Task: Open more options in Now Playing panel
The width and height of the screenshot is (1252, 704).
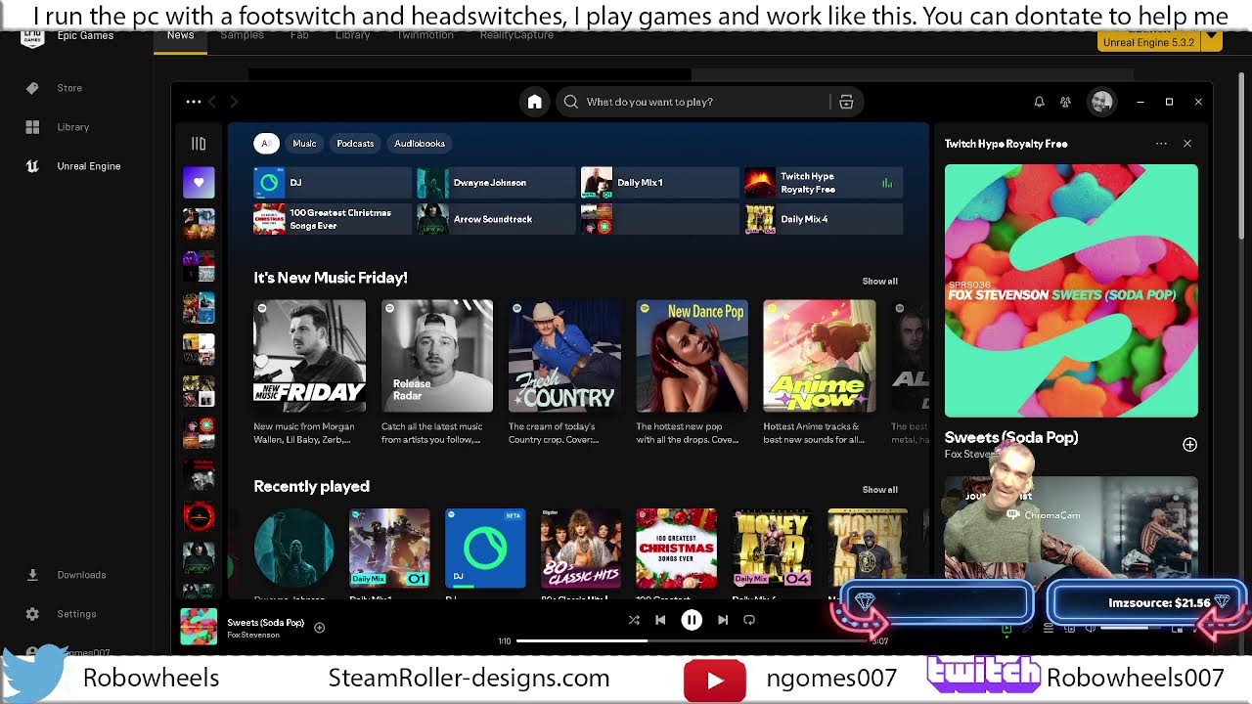Action: click(x=1161, y=144)
